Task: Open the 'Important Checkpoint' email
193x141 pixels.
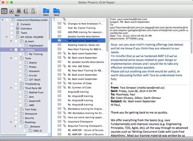Action: (80, 122)
